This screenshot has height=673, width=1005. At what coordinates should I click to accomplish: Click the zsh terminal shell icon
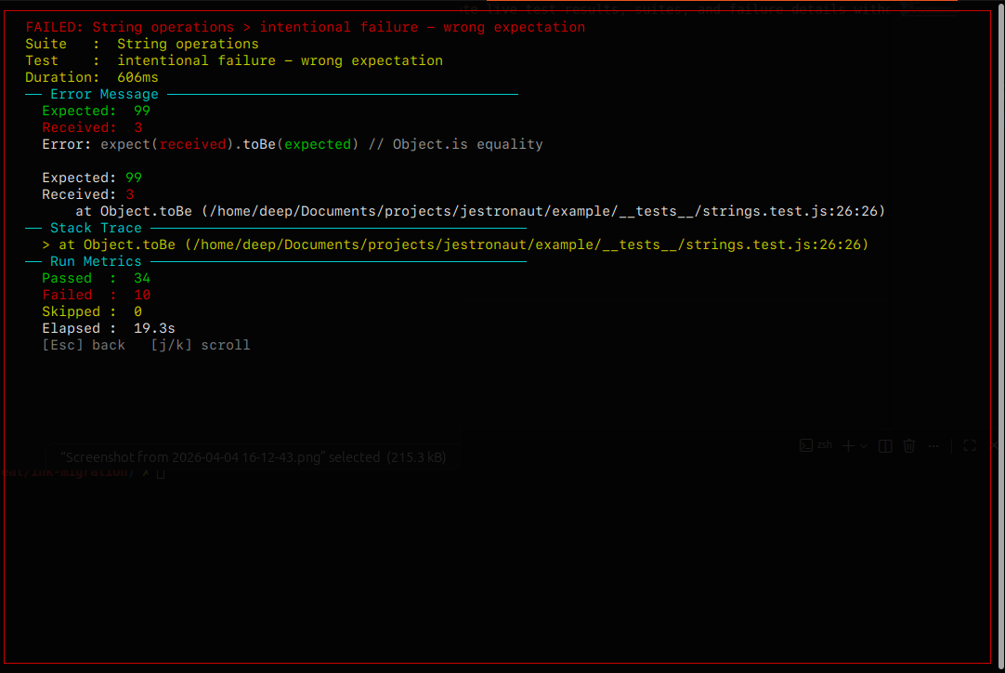click(806, 445)
